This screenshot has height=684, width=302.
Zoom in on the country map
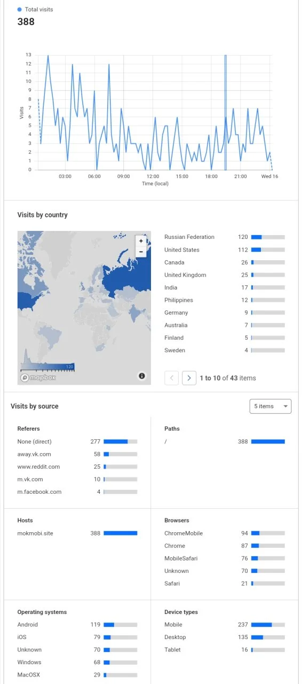pyautogui.click(x=141, y=241)
